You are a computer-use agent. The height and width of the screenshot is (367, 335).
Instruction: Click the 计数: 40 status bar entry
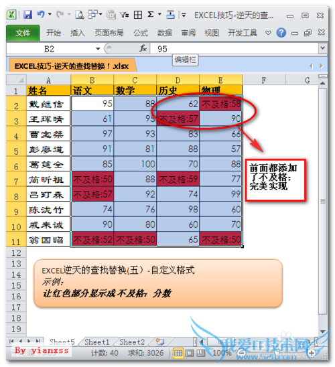105,353
